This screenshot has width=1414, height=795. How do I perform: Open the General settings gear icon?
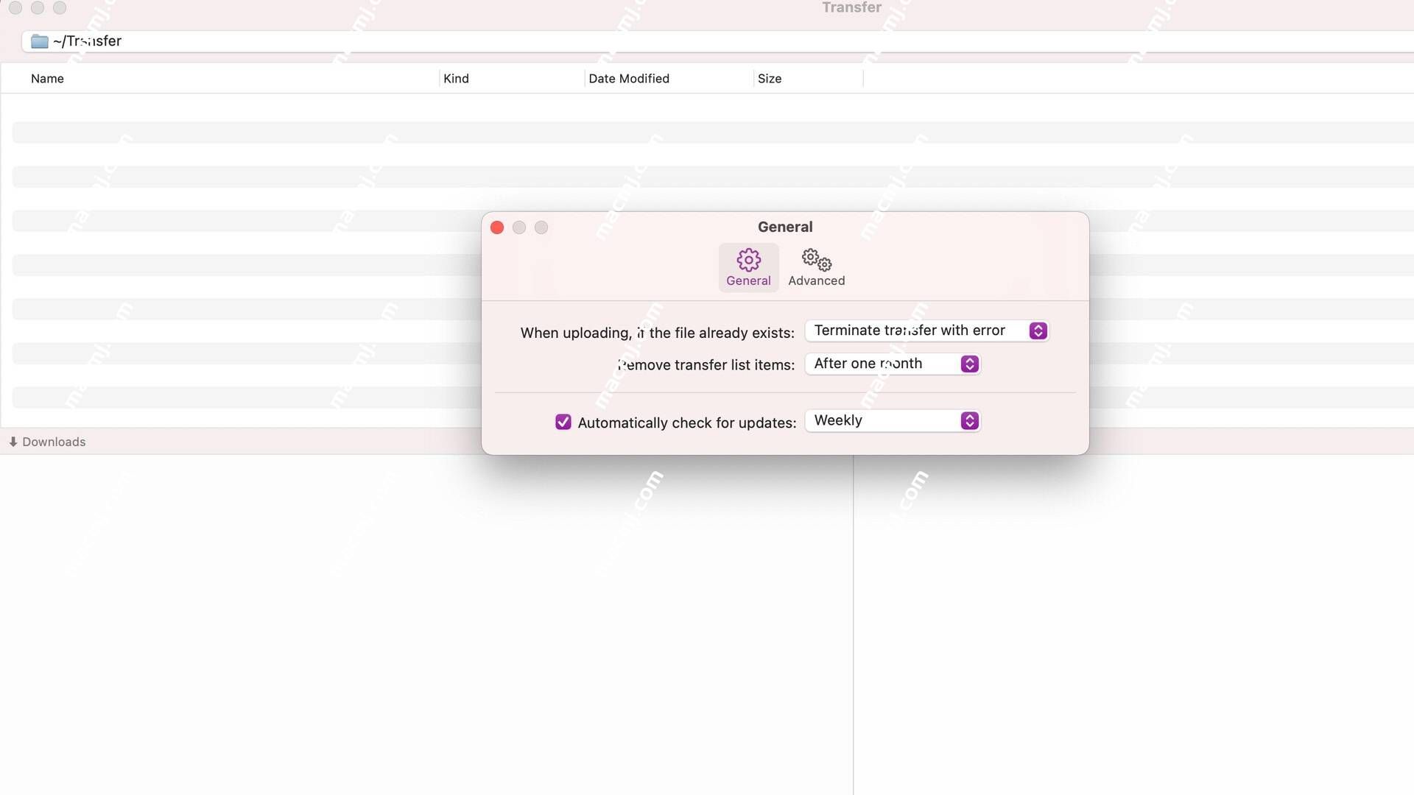(x=748, y=259)
